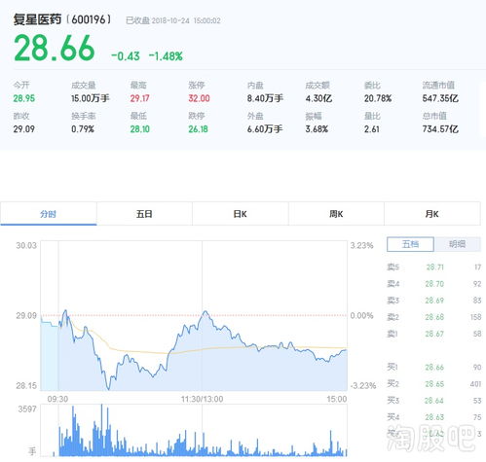The width and height of the screenshot is (486, 462).
Task: Click the 15:00 time axis label
Action: coord(337,399)
